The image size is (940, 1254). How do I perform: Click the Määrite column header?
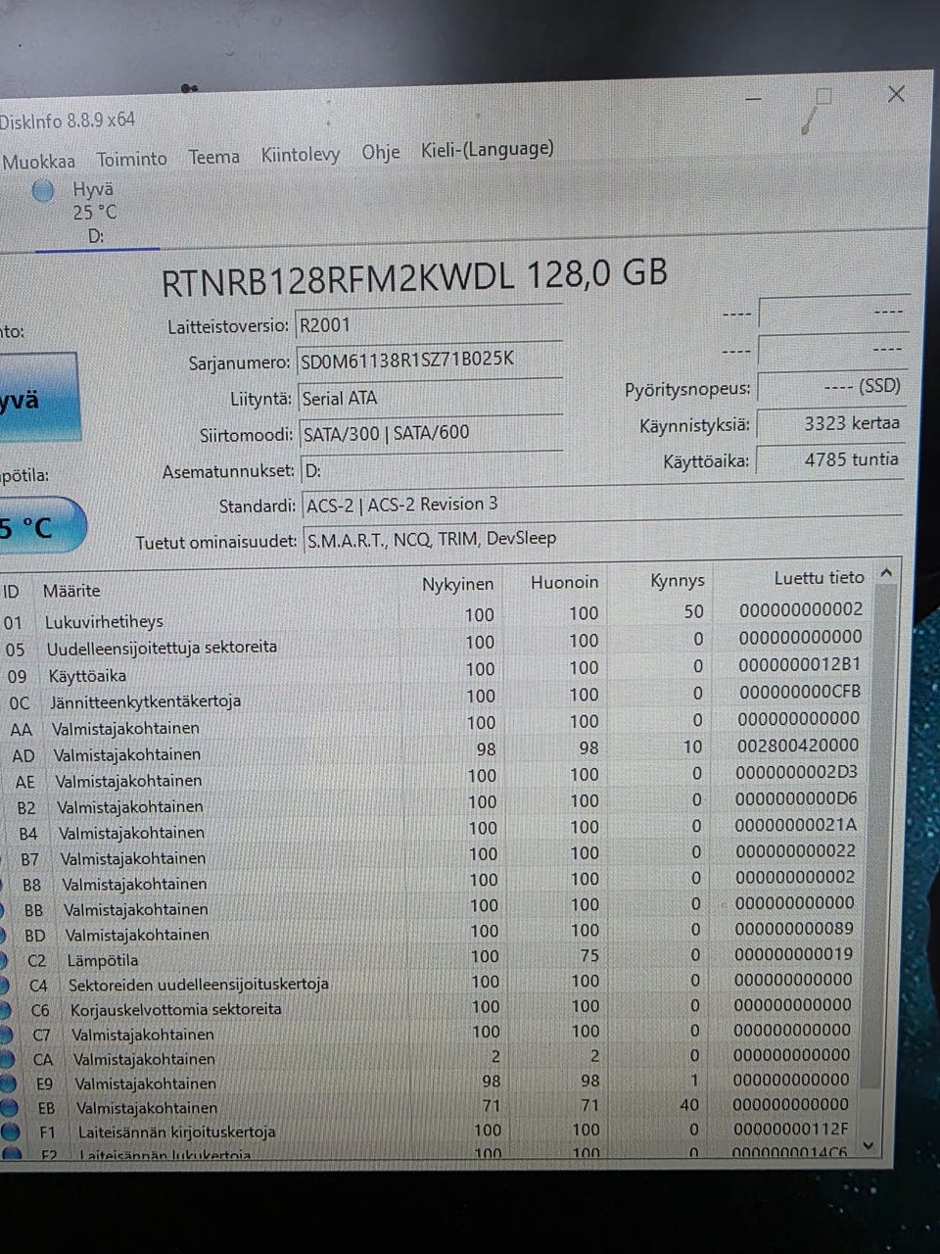[71, 590]
